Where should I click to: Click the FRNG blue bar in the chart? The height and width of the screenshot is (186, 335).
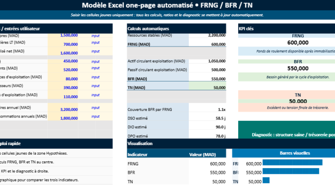(x=292, y=162)
